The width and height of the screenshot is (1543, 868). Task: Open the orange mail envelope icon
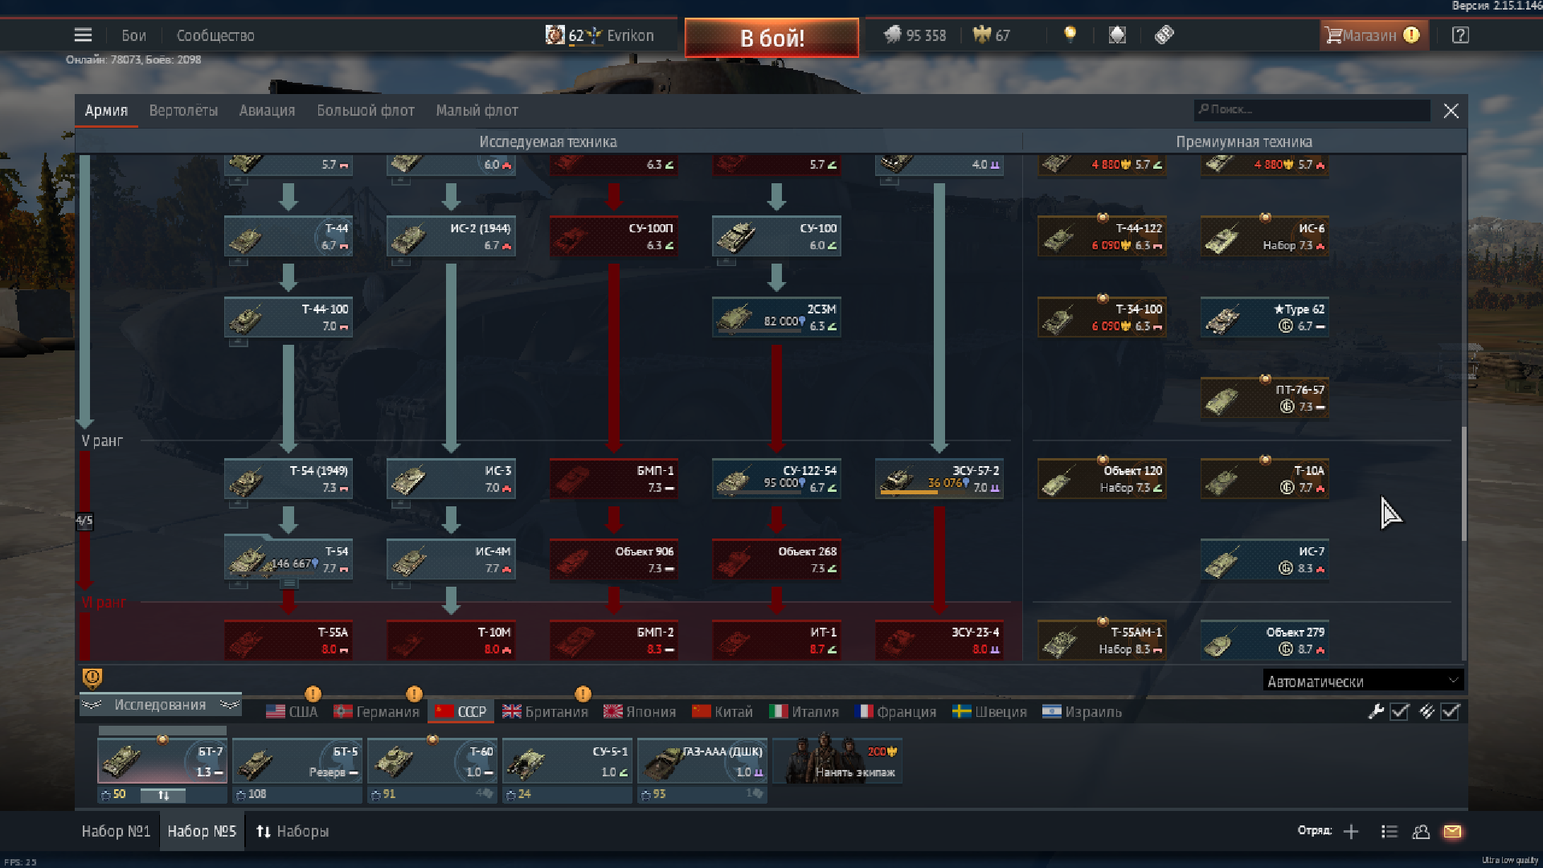pyautogui.click(x=1452, y=832)
